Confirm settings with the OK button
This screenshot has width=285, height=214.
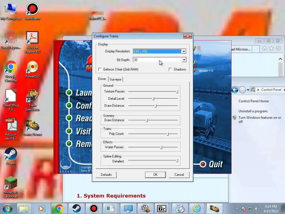pyautogui.click(x=155, y=175)
